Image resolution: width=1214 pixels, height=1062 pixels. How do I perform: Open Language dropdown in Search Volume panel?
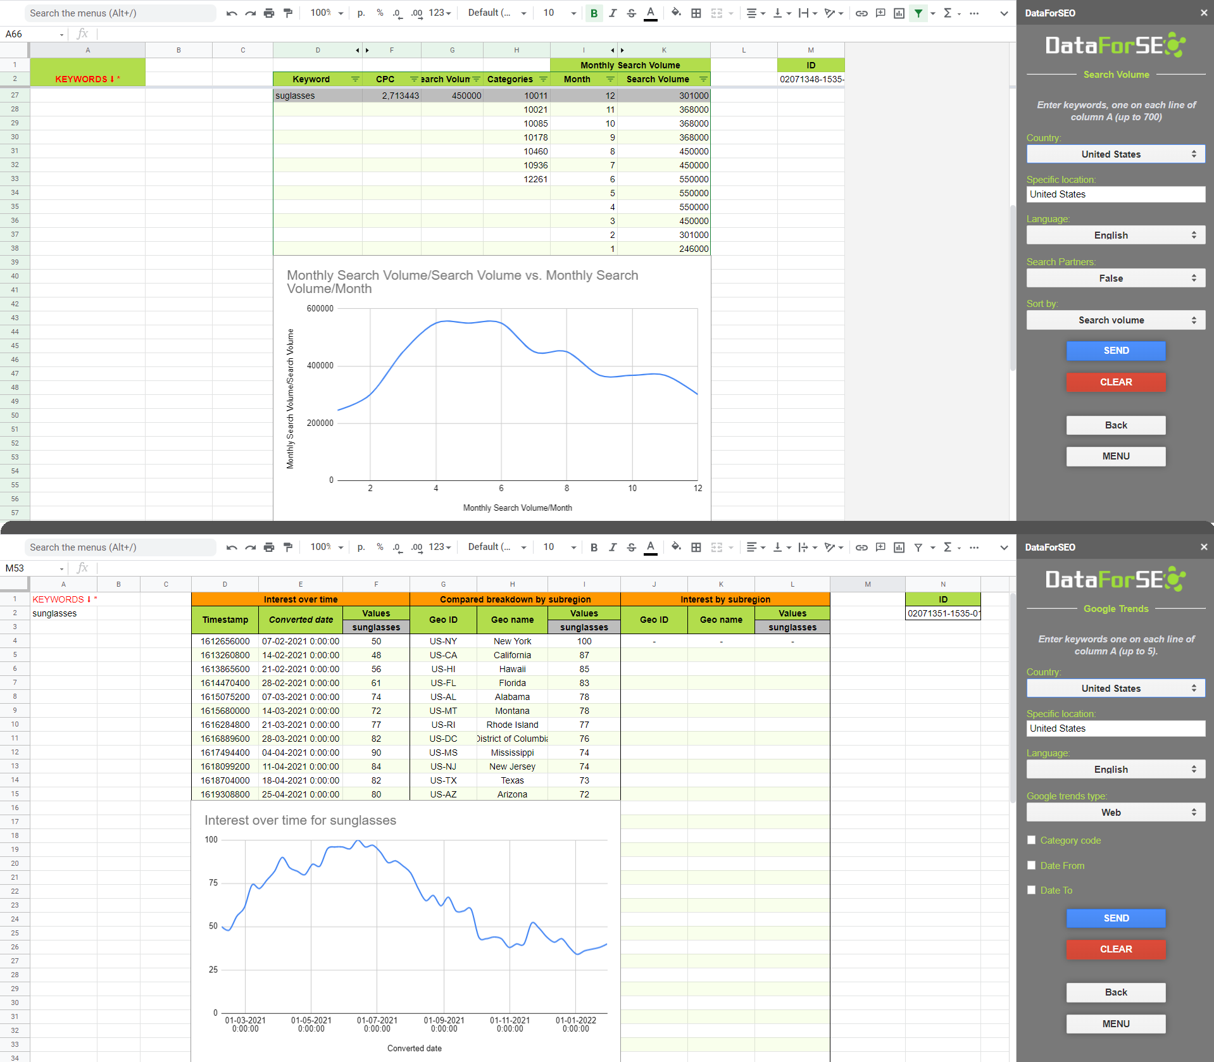click(1115, 235)
